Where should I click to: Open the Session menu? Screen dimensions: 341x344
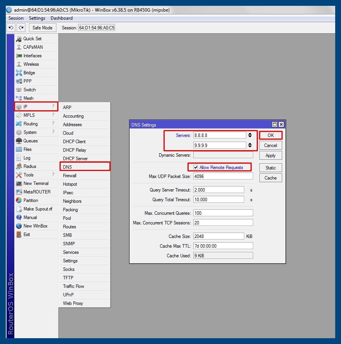[x=16, y=18]
